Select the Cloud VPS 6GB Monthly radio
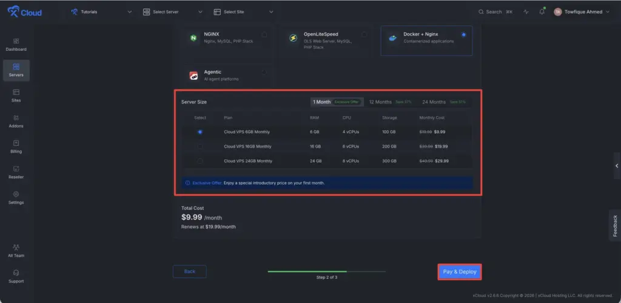The image size is (621, 303). pyautogui.click(x=200, y=132)
